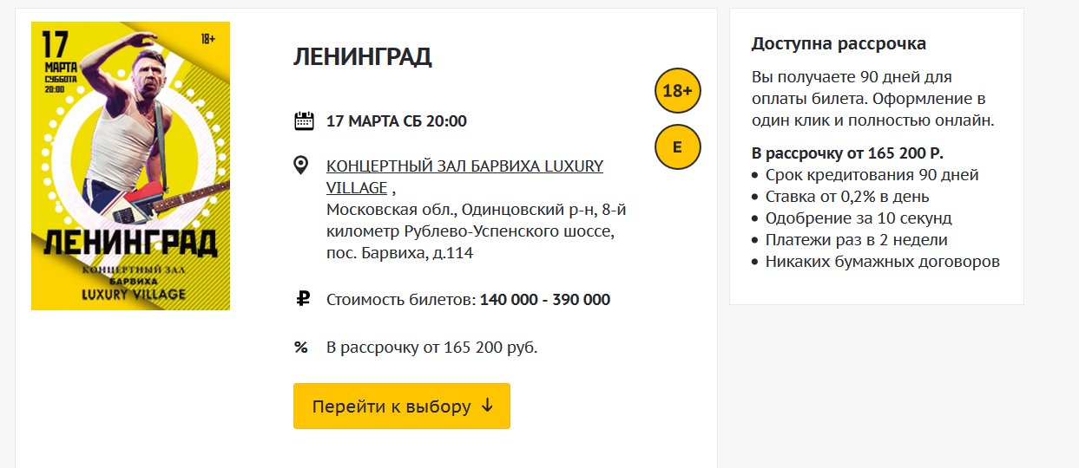Click the 17 МАРТА СБ 20:00 date text
The width and height of the screenshot is (1079, 468).
click(x=396, y=121)
